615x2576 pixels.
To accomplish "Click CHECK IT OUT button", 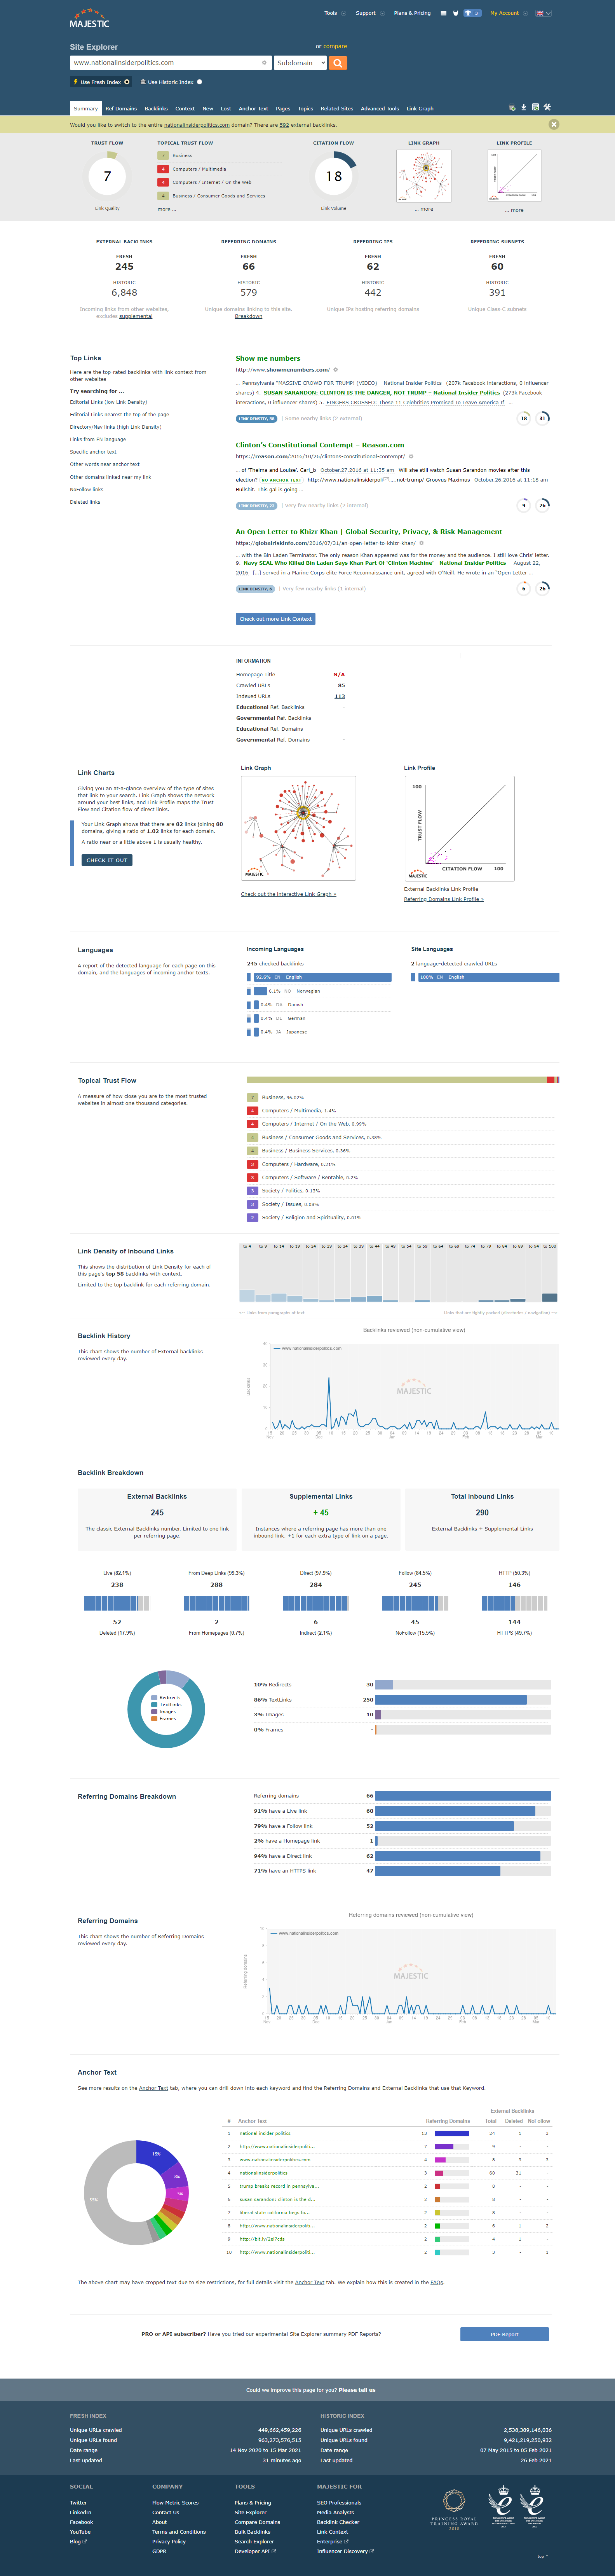I will pos(107,860).
